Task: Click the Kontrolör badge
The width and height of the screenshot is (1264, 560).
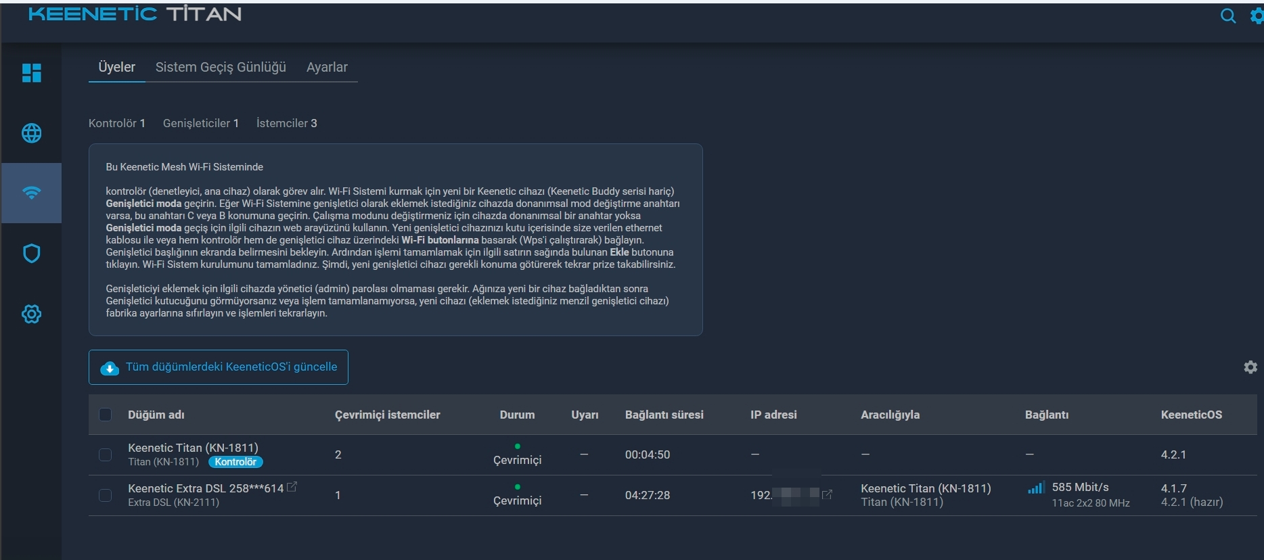Action: pyautogui.click(x=235, y=462)
